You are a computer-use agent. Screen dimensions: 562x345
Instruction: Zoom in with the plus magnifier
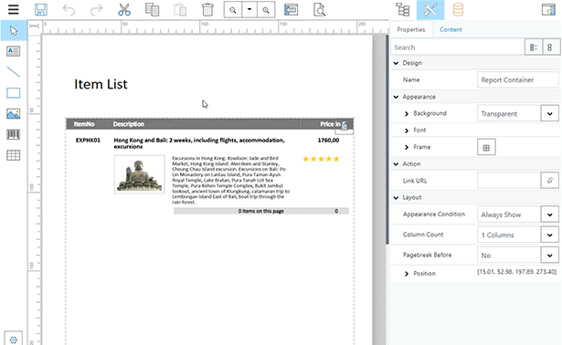click(x=266, y=10)
